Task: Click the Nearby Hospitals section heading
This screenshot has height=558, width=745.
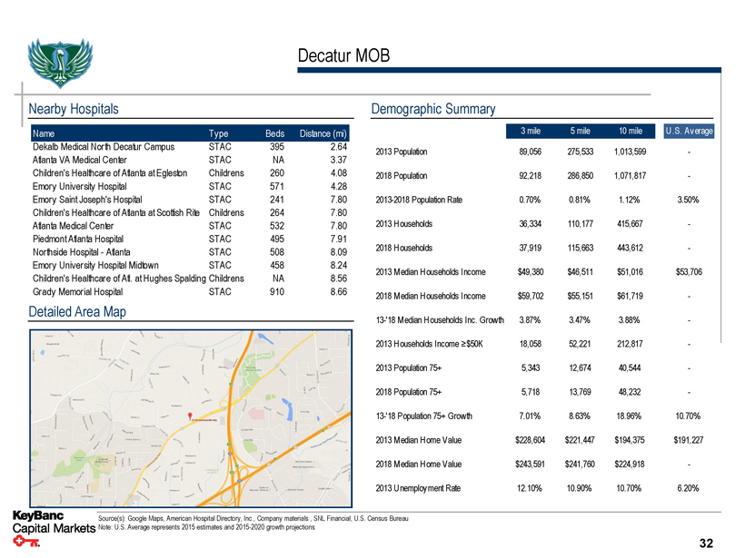Action: (74, 109)
